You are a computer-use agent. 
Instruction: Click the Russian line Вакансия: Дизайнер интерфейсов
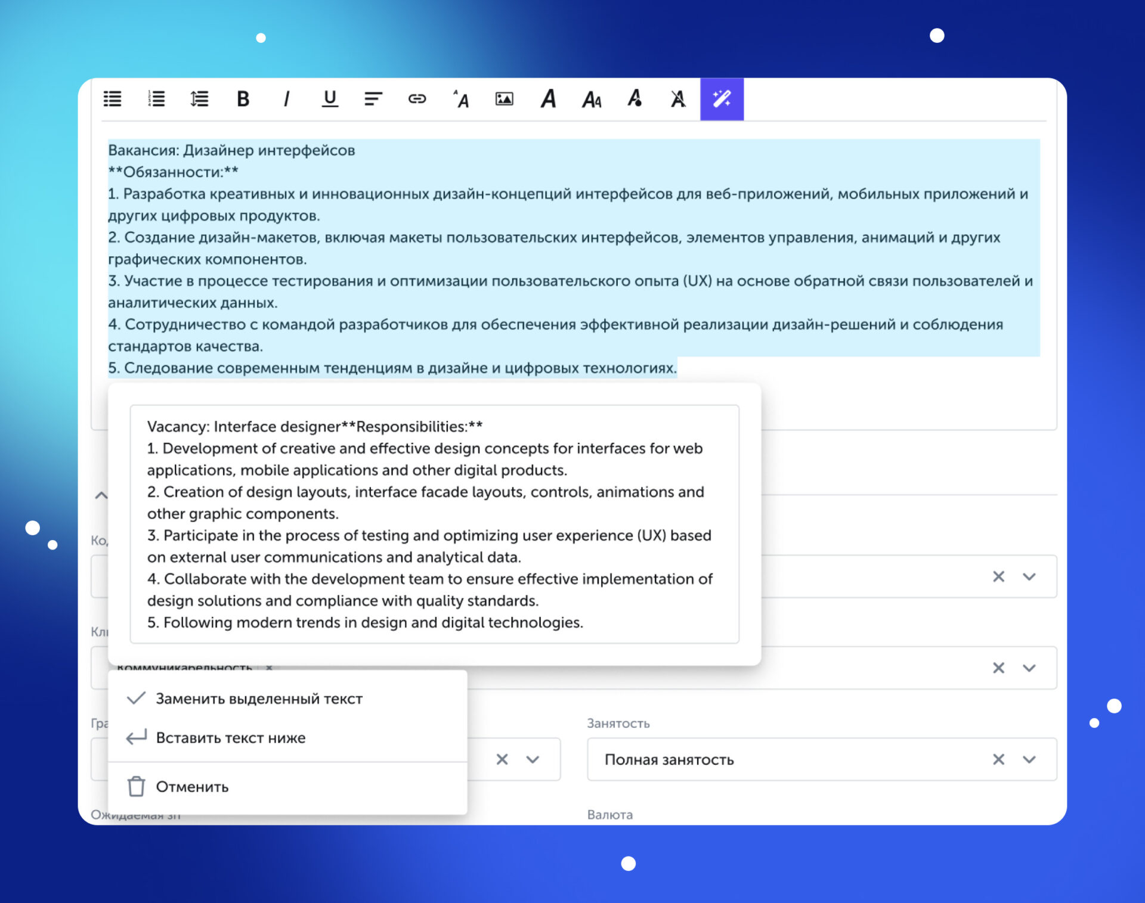click(x=231, y=150)
